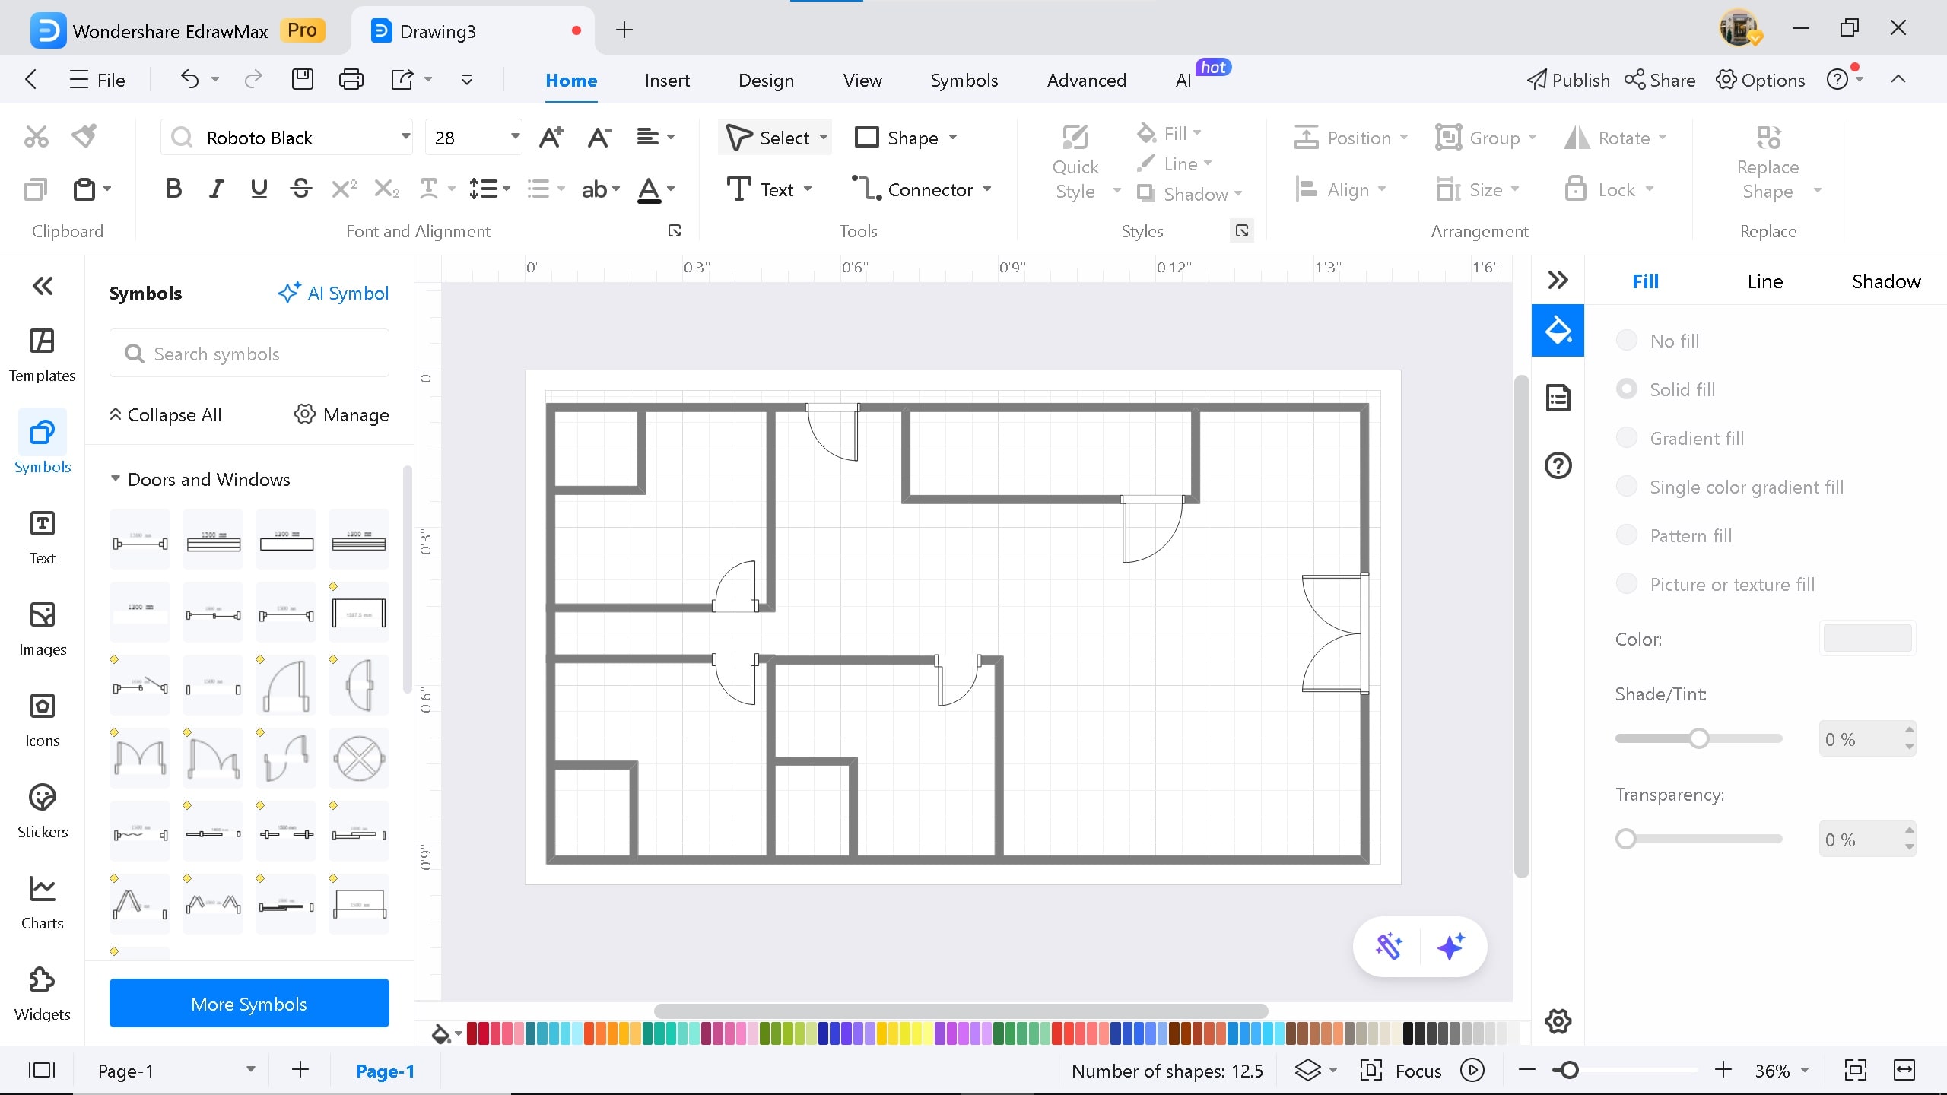Toggle Underline formatting
The height and width of the screenshot is (1095, 1947).
(x=259, y=189)
